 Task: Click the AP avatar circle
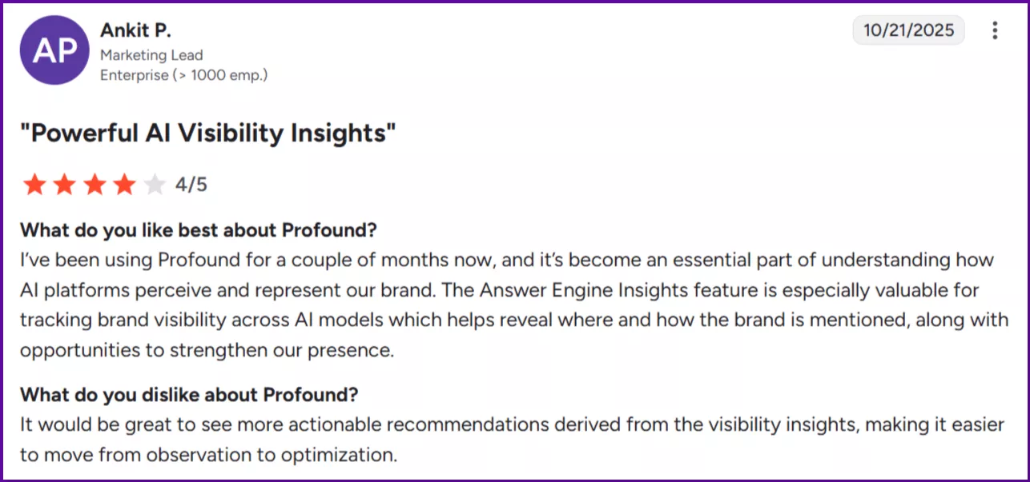(54, 50)
